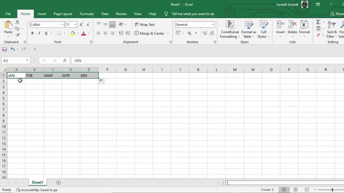This screenshot has width=344, height=193.
Task: Open Conditional Formatting menu
Action: tap(230, 29)
